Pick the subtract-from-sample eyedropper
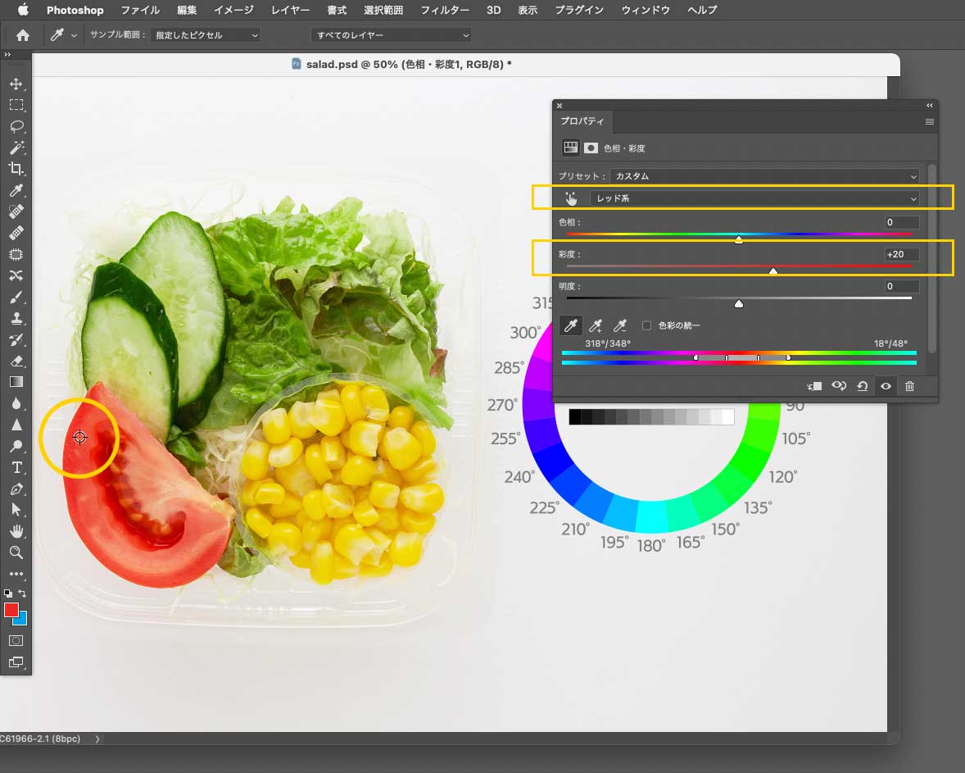 (620, 325)
